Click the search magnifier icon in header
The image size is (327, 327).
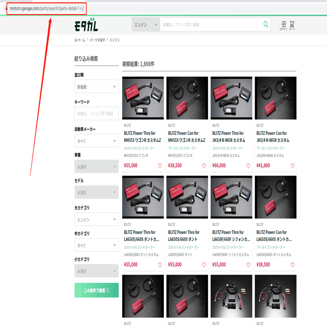[x=266, y=25]
